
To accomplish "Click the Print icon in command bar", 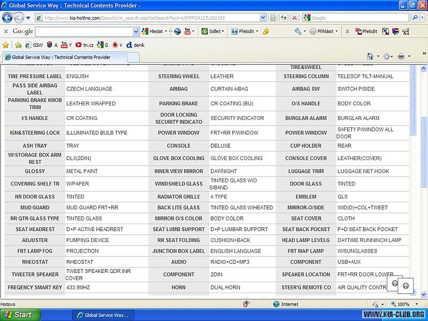I will click(401, 57).
